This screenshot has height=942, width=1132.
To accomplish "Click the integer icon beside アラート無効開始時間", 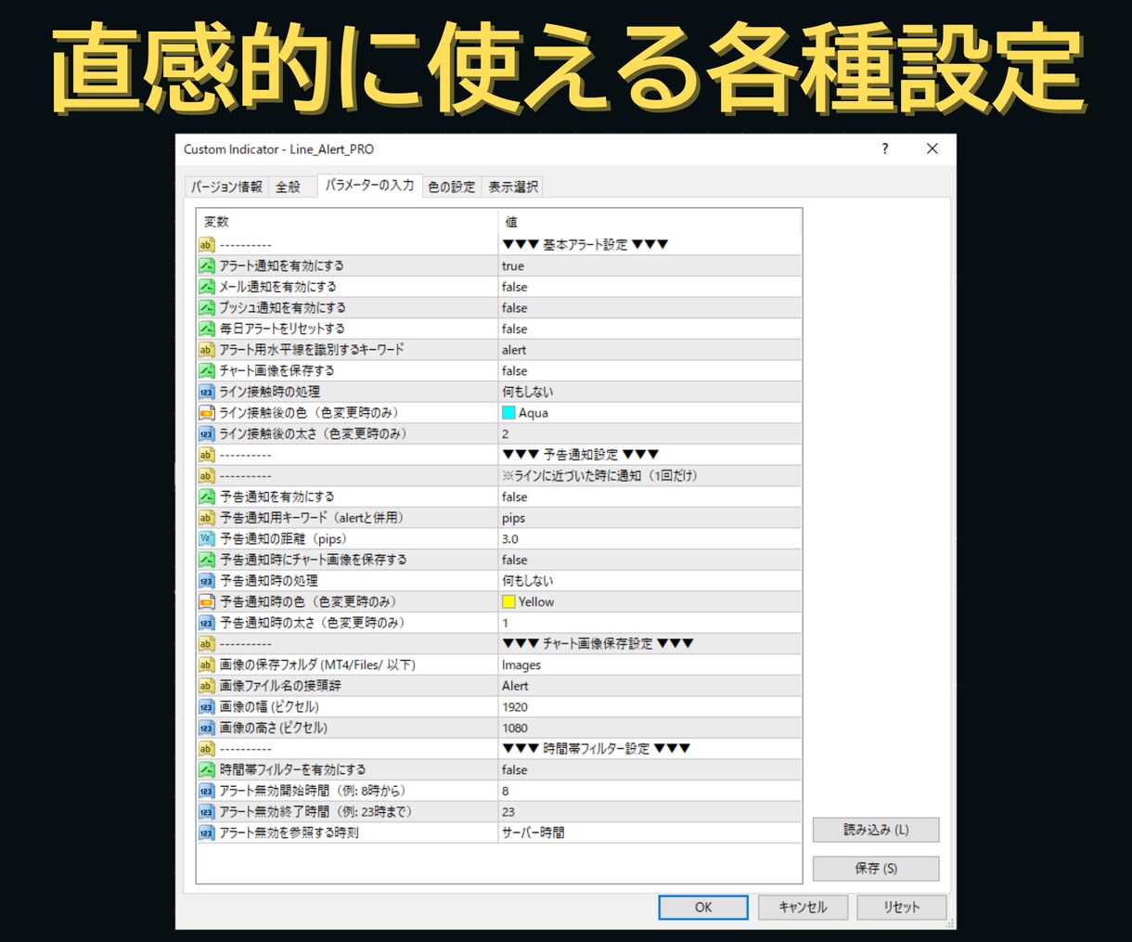I will pos(207,791).
